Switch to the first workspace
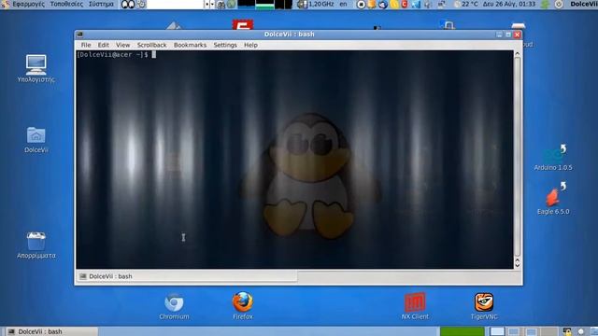The height and width of the screenshot is (336, 598). [497, 331]
